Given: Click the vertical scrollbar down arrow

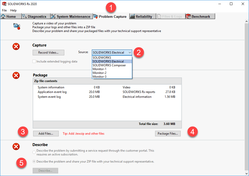Looking at the screenshot, I should [x=246, y=173].
